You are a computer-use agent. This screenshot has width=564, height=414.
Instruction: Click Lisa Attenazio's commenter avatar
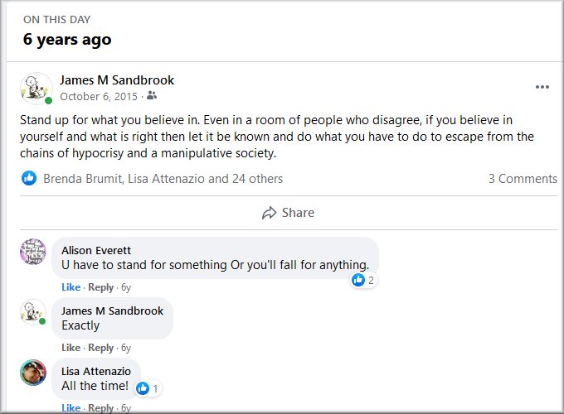(x=33, y=373)
